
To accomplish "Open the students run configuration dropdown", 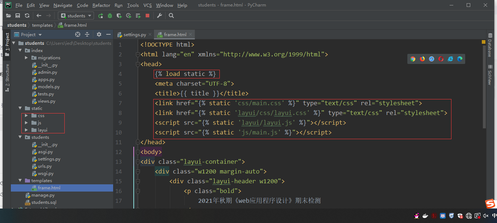I will [x=76, y=16].
